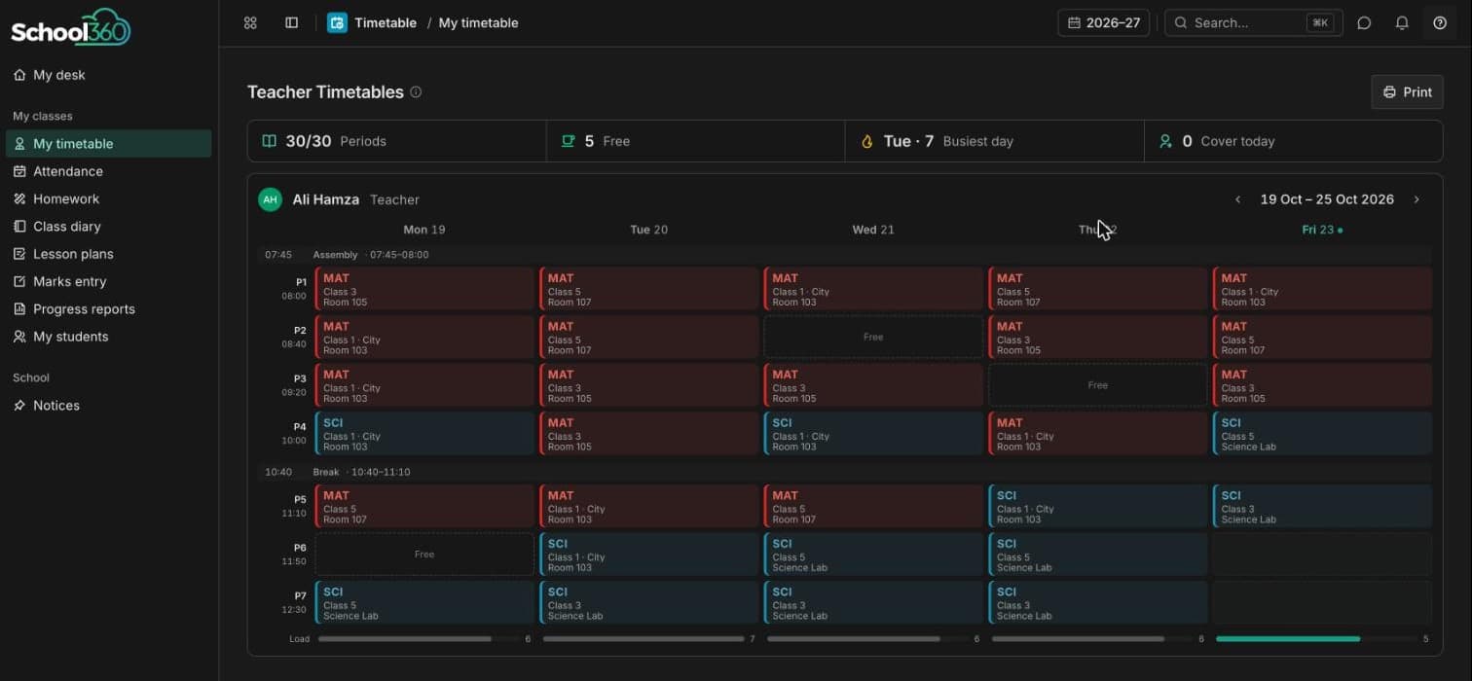The height and width of the screenshot is (681, 1472).
Task: Click the 30/30 Periods stat
Action: pos(397,141)
